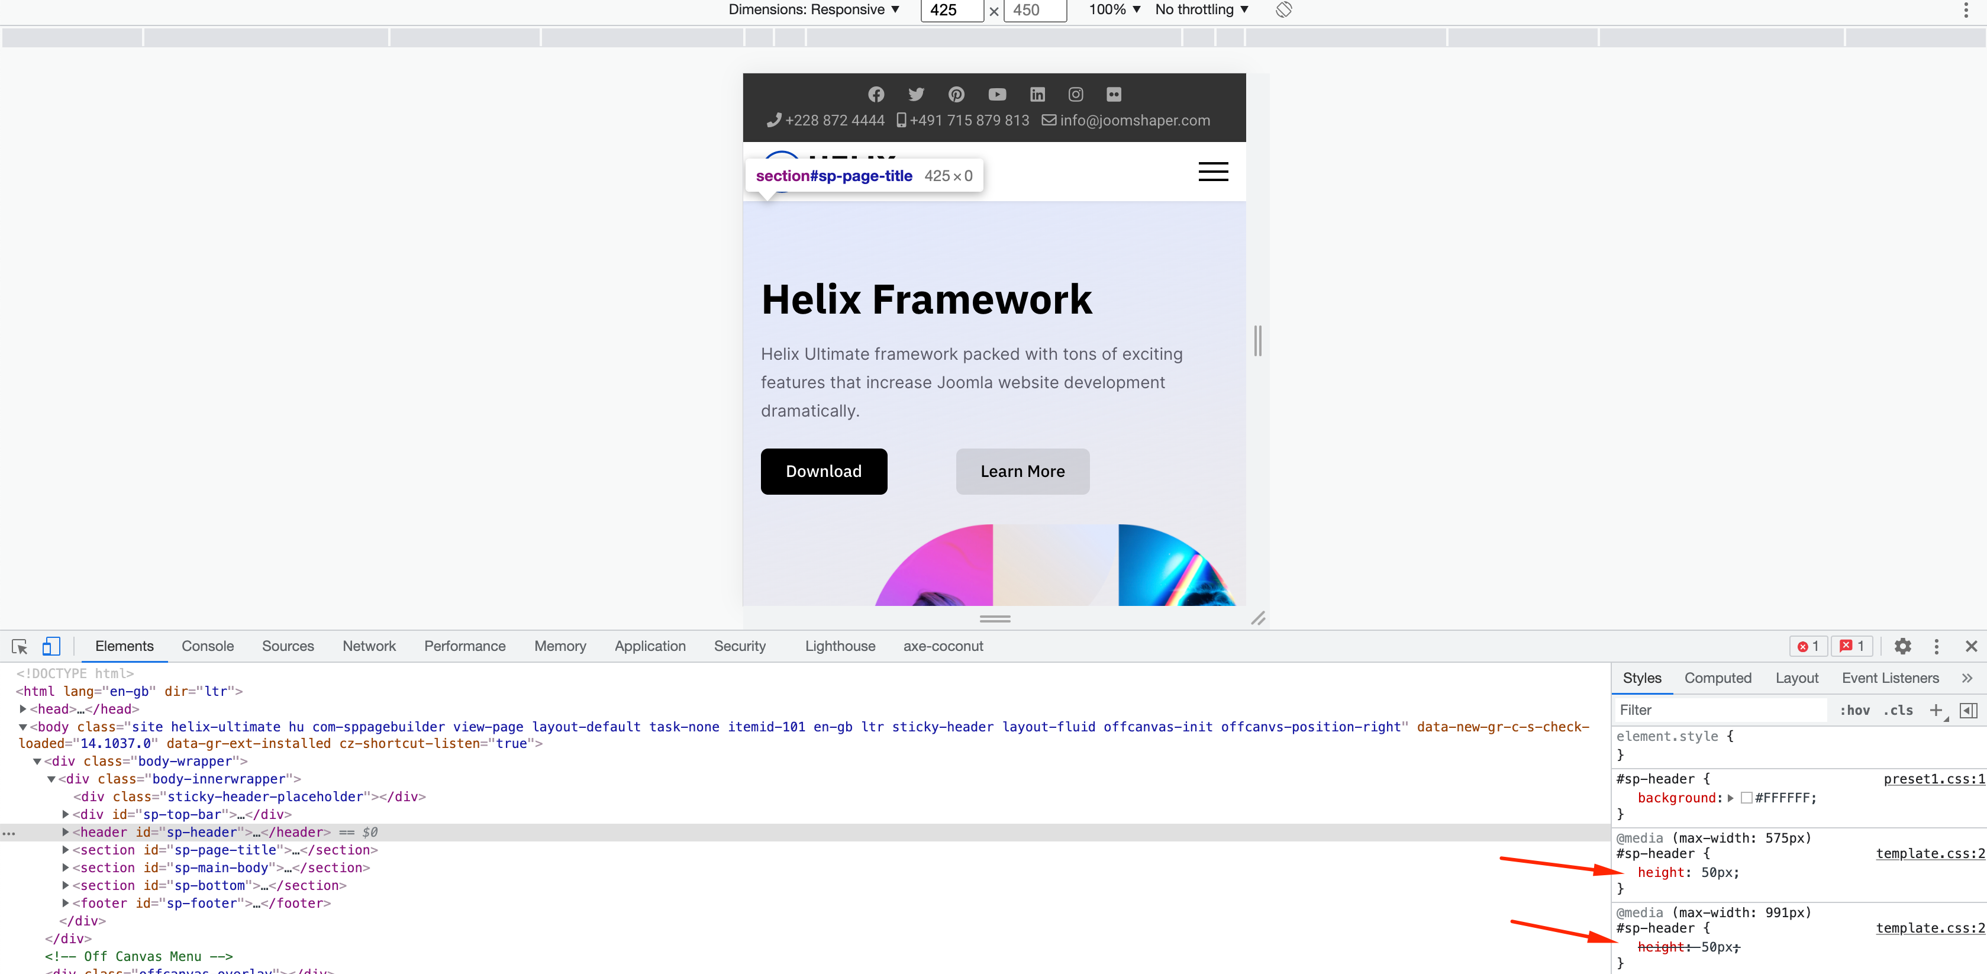Click the Twitter icon in the page header
The height and width of the screenshot is (974, 1987).
point(917,94)
